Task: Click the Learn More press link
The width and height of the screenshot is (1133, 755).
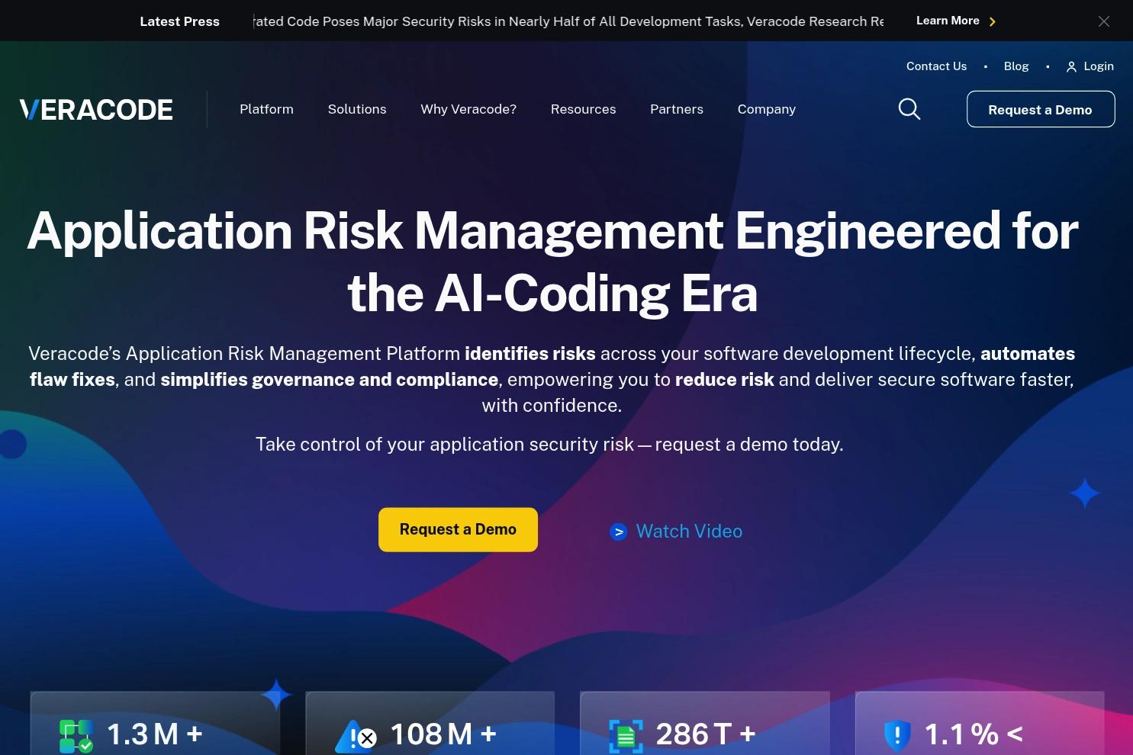Action: point(948,21)
